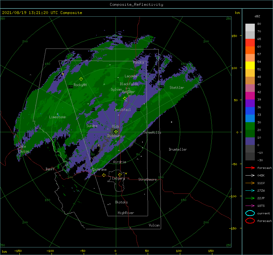Click the Ponoka city label
The height and width of the screenshot is (255, 273).
tap(138, 62)
